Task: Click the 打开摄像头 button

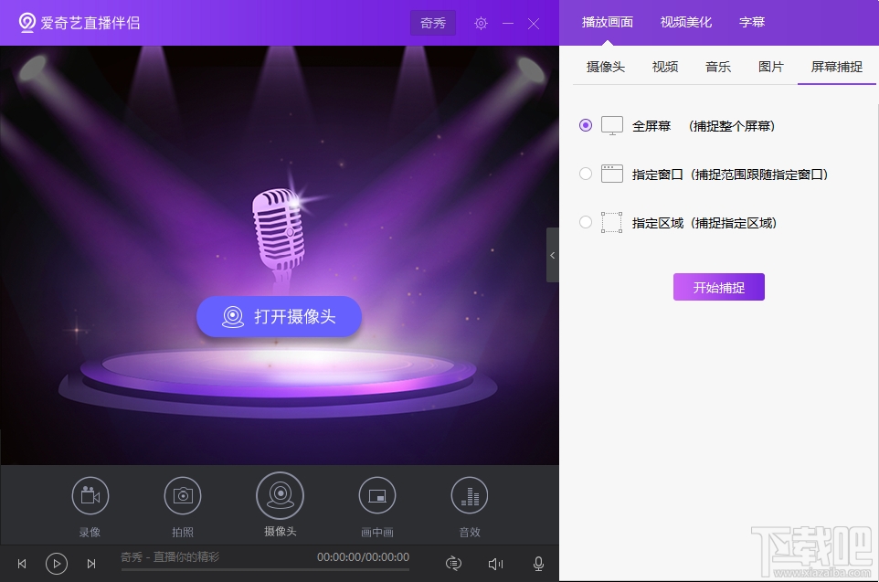Action: (x=279, y=316)
